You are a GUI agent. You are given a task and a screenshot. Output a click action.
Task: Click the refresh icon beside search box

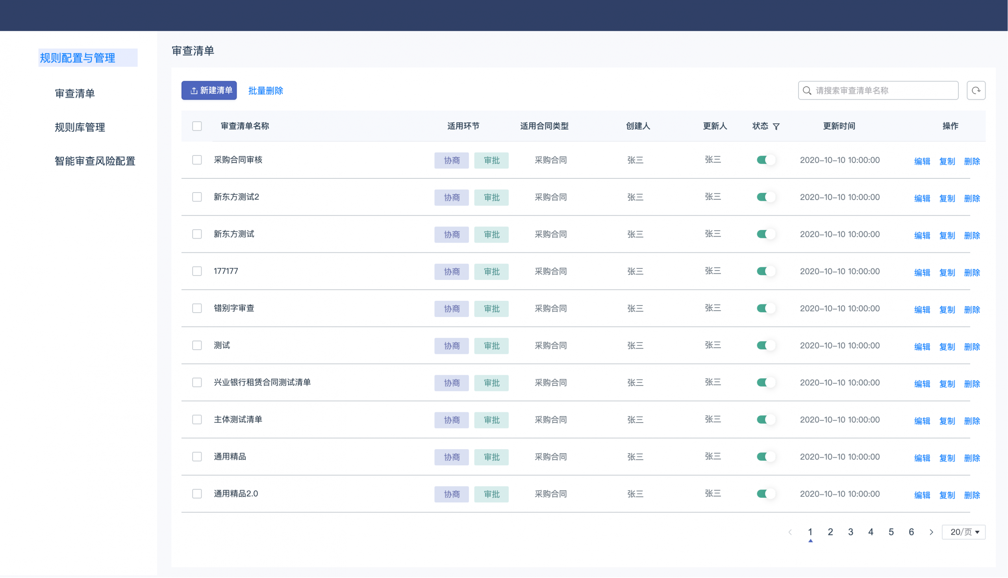975,91
